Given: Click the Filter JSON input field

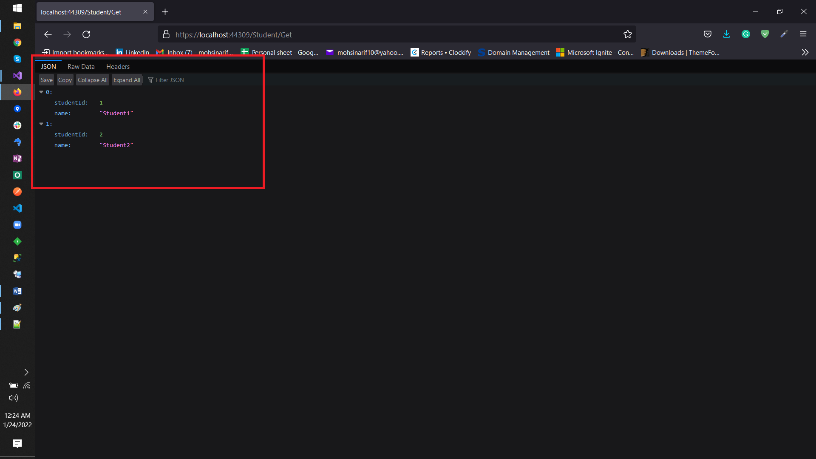Looking at the screenshot, I should click(169, 79).
